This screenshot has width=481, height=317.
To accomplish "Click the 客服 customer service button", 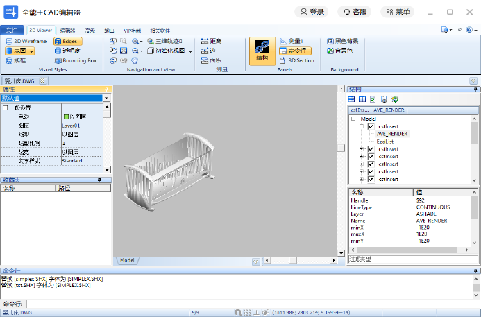I will 354,12.
